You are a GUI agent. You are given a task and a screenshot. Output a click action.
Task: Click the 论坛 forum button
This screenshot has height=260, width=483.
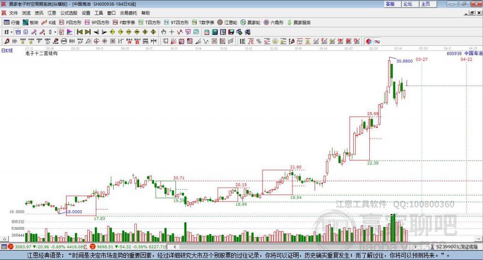pyautogui.click(x=410, y=4)
